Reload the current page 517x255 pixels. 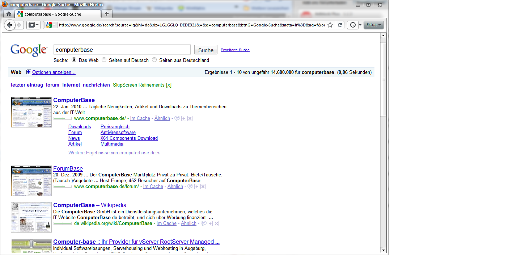pos(340,25)
